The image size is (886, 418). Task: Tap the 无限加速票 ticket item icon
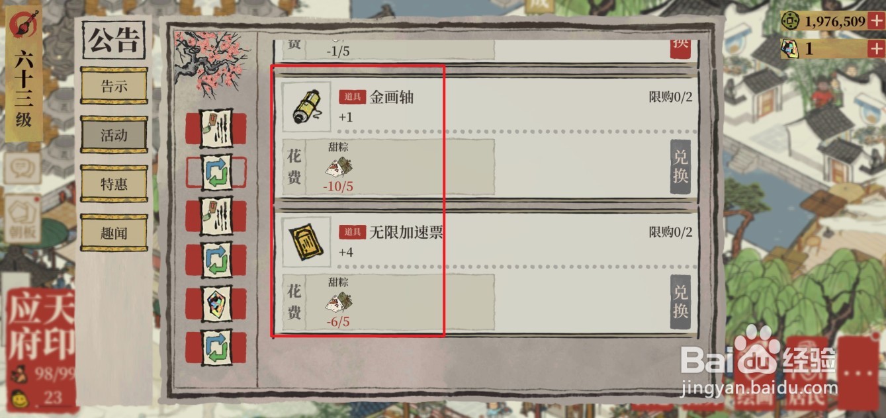click(306, 242)
